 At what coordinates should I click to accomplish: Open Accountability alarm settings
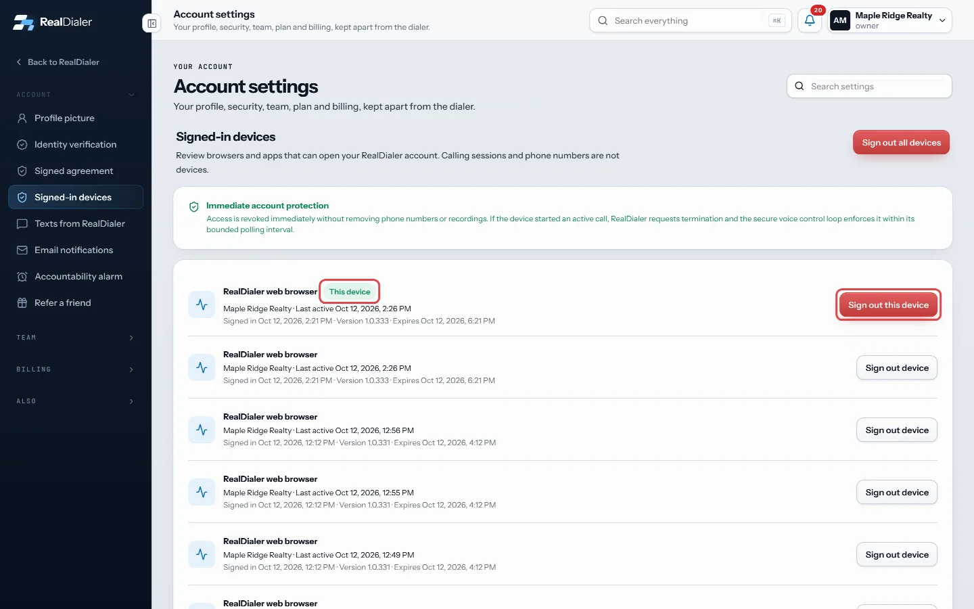(x=76, y=276)
